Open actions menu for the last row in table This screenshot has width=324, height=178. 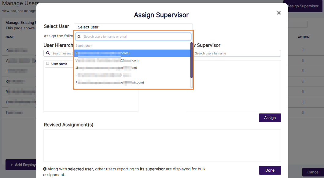[x=304, y=113]
